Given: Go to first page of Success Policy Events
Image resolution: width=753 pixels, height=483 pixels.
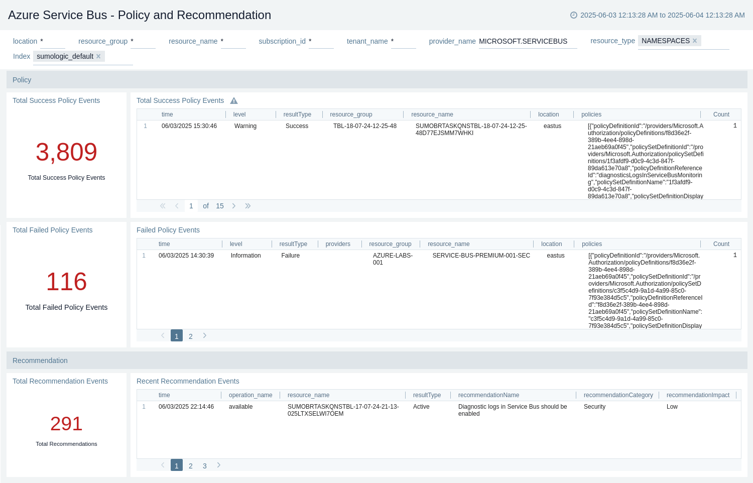Looking at the screenshot, I should click(x=163, y=206).
